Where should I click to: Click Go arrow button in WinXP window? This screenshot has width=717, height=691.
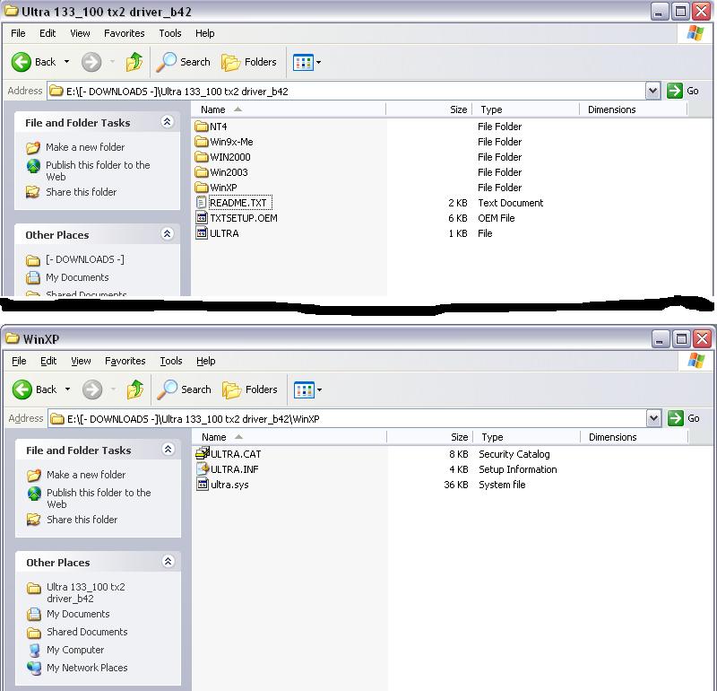click(x=676, y=418)
